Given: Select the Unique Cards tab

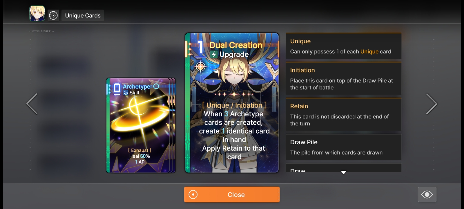Looking at the screenshot, I should (x=83, y=15).
